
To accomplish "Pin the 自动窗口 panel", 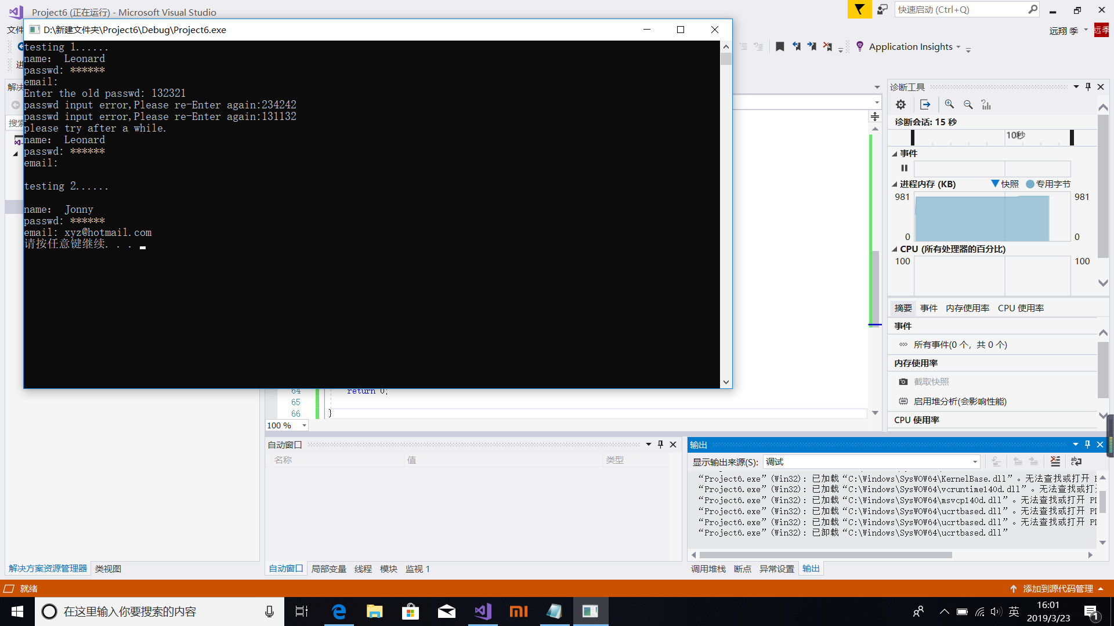I will click(660, 445).
